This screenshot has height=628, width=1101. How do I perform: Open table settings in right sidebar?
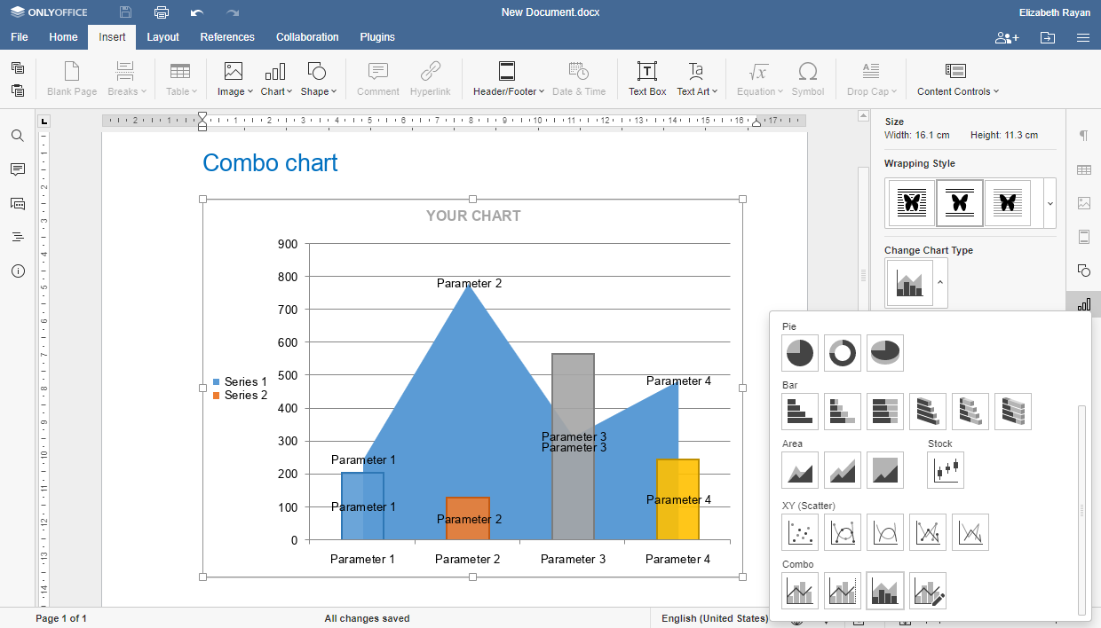1084,169
